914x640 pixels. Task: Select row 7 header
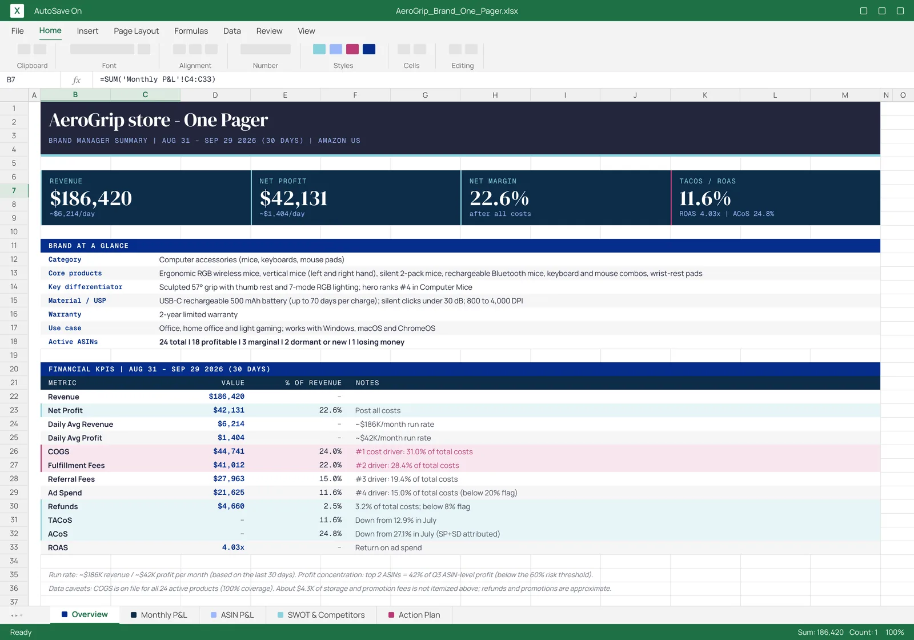14,191
